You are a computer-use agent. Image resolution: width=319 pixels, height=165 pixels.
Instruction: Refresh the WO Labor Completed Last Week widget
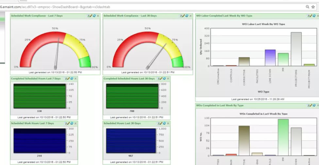(x=314, y=16)
